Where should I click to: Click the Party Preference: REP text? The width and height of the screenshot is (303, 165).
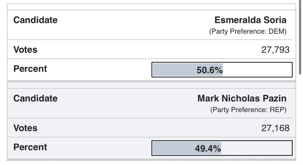[x=248, y=110]
